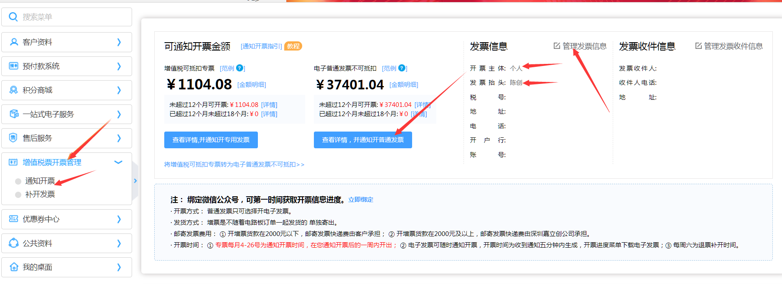Collapse the 增值税票开票管理 menu chevron
This screenshot has width=782, height=284.
118,162
